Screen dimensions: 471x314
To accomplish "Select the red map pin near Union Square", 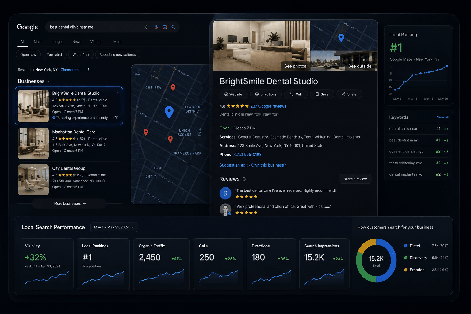I will 170,139.
